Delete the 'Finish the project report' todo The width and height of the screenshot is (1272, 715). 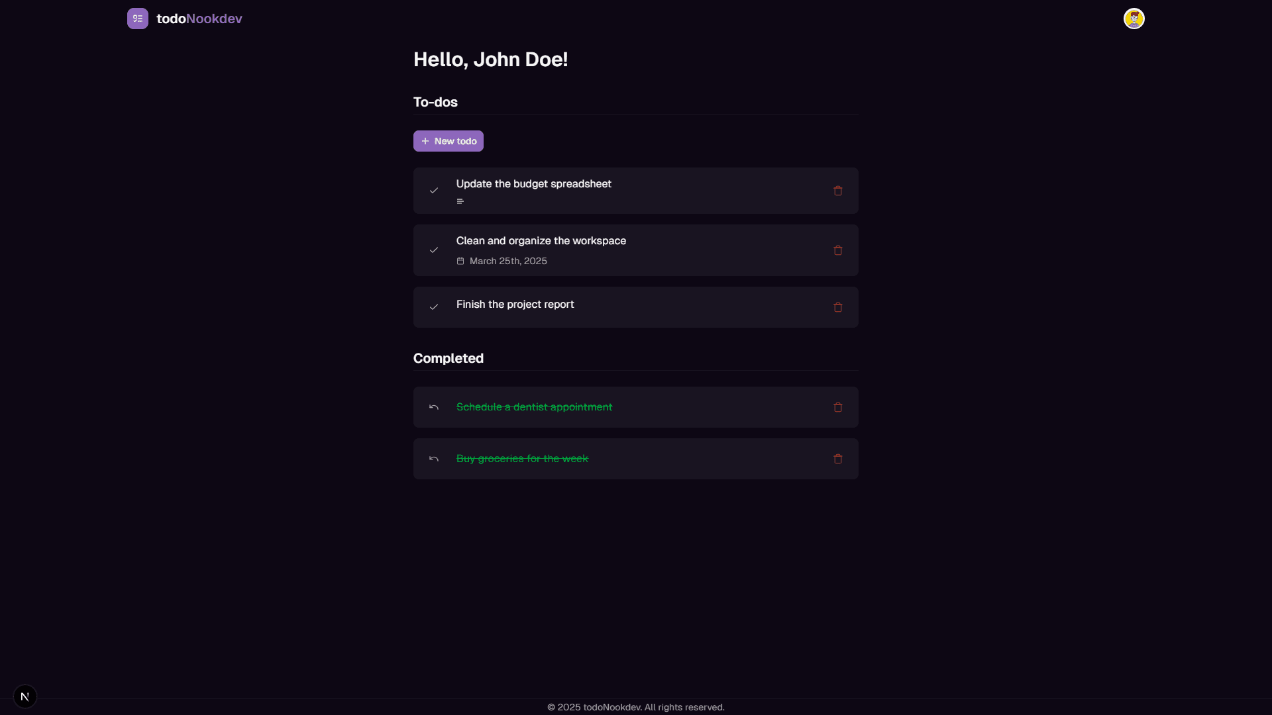pos(837,307)
